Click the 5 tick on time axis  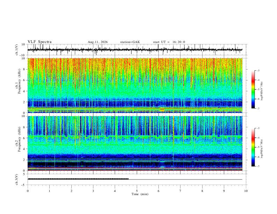click(x=137, y=191)
